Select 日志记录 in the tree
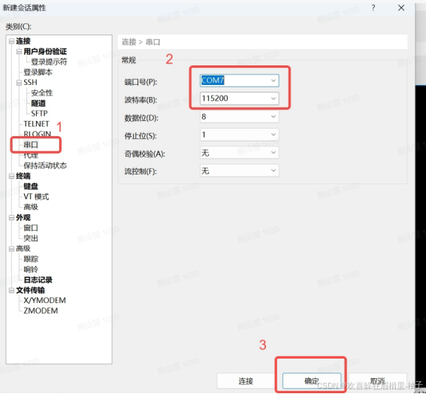426x394 pixels. tap(38, 280)
